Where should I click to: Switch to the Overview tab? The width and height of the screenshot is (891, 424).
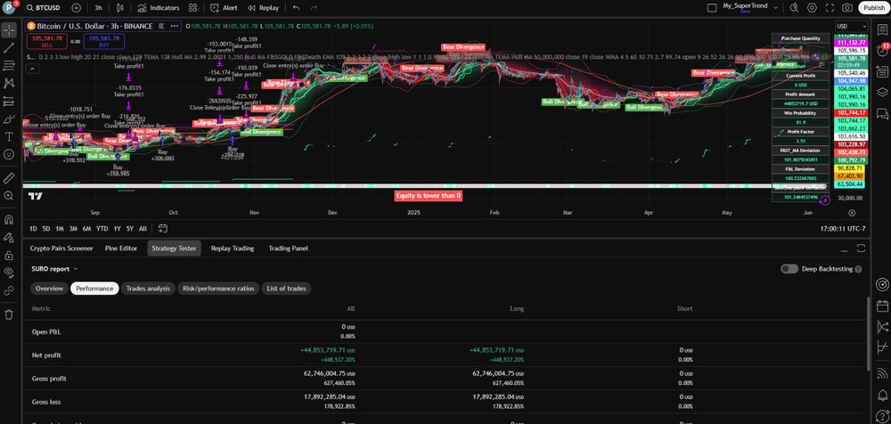pyautogui.click(x=49, y=289)
